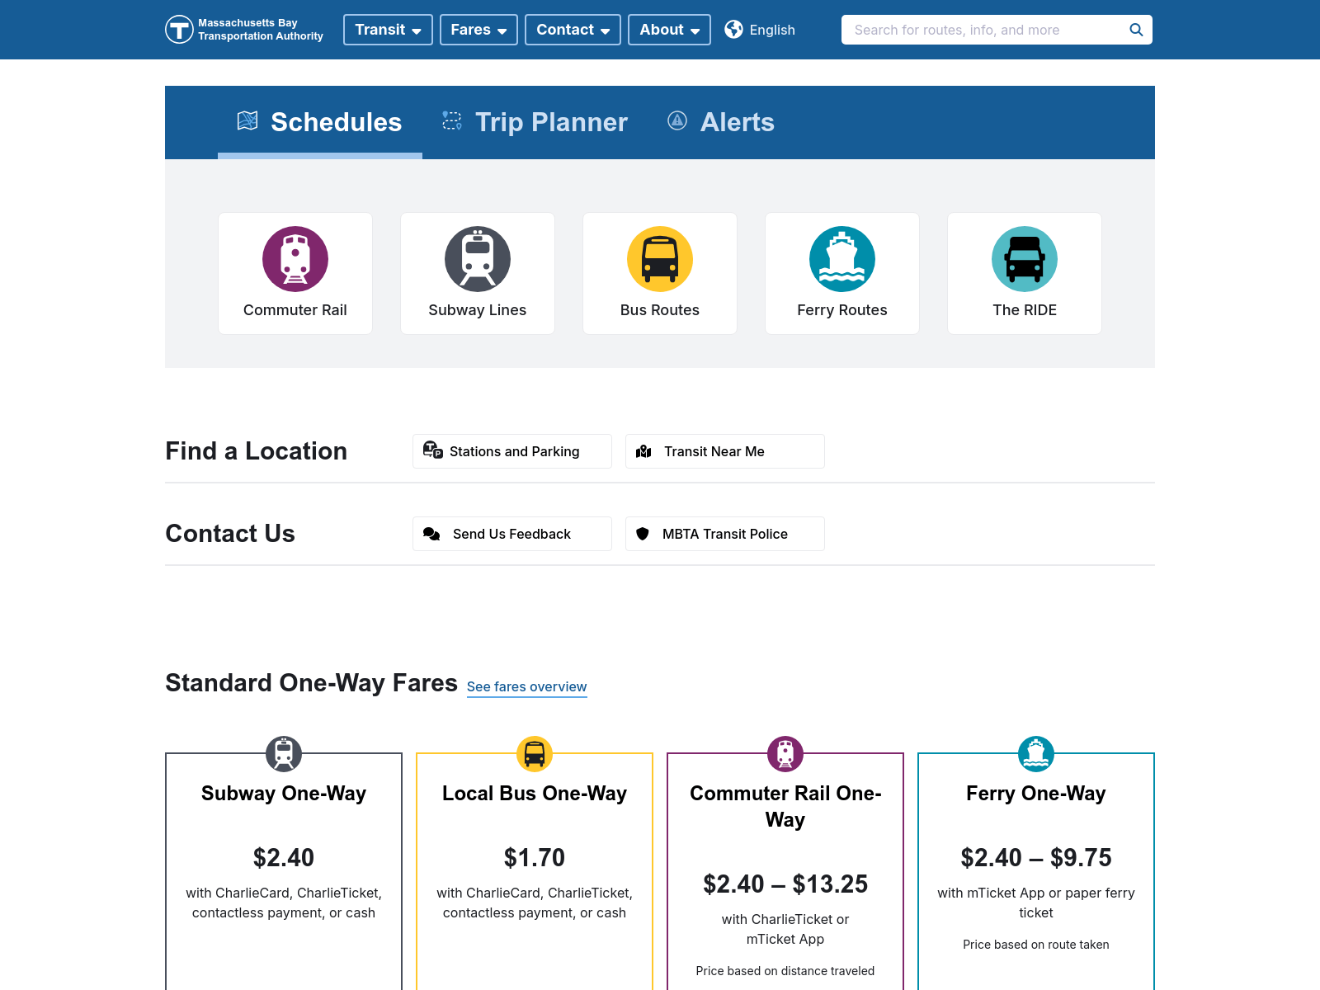Screen dimensions: 1320x990
Task: Click the search magnifier icon
Action: click(x=1136, y=30)
